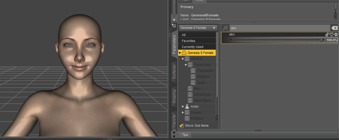339x140 pixels.
Task: Click the abc slider handle
Action: (322, 40)
